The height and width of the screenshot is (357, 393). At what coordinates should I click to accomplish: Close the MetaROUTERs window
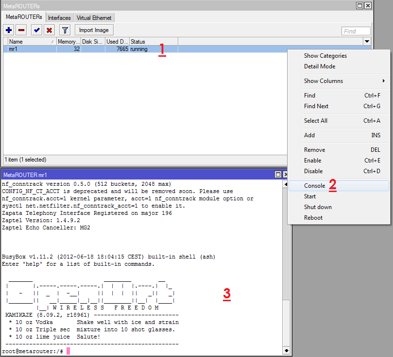point(368,5)
